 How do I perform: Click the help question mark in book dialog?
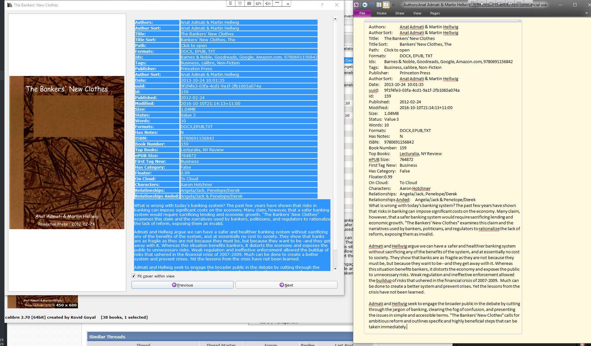point(322,5)
